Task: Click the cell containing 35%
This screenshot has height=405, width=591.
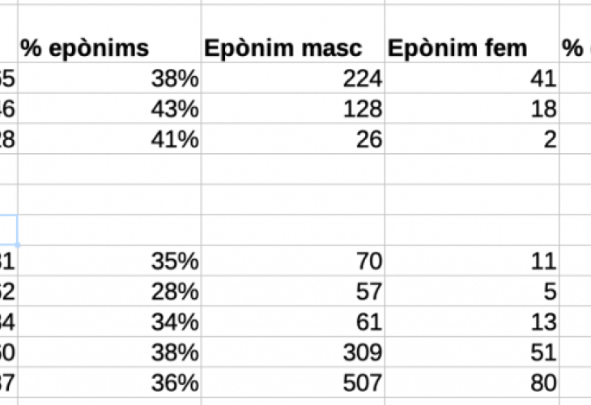Action: pos(109,261)
